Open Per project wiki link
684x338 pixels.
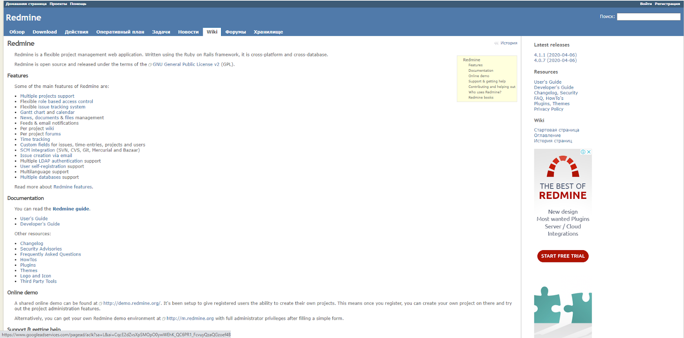pyautogui.click(x=37, y=128)
